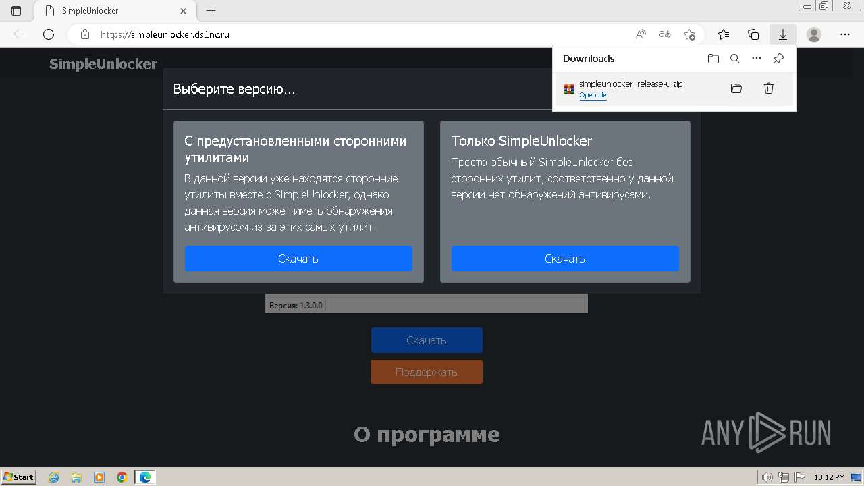Select Microsoft Edge taskbar button
The height and width of the screenshot is (486, 864).
[x=145, y=477]
